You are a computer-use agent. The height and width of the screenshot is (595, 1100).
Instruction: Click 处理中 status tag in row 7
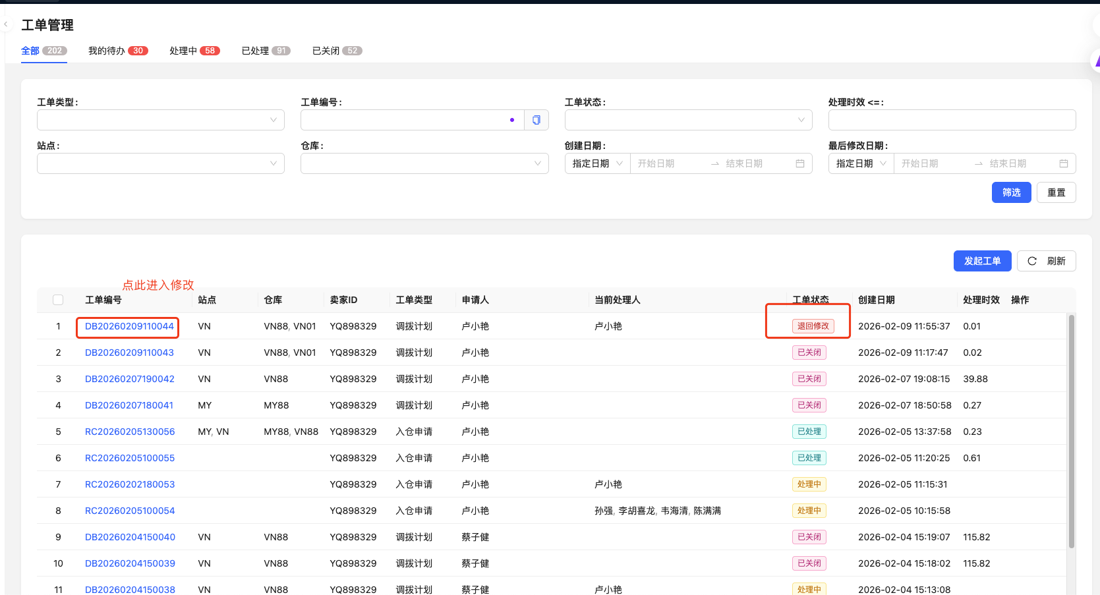point(809,484)
